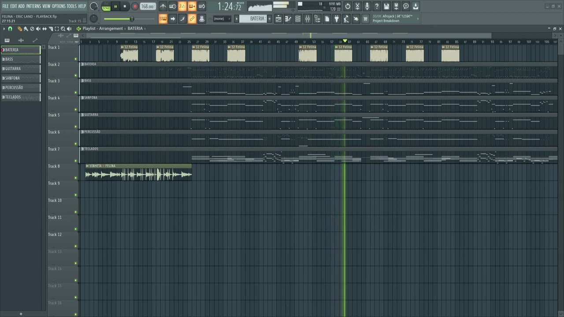Open the OPTIONS menu
The image size is (564, 317).
pos(59,6)
